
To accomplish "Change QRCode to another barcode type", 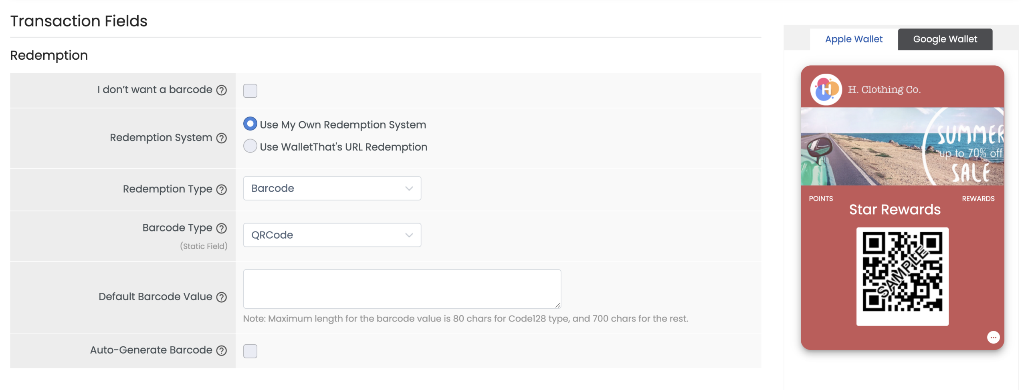I will tap(332, 235).
